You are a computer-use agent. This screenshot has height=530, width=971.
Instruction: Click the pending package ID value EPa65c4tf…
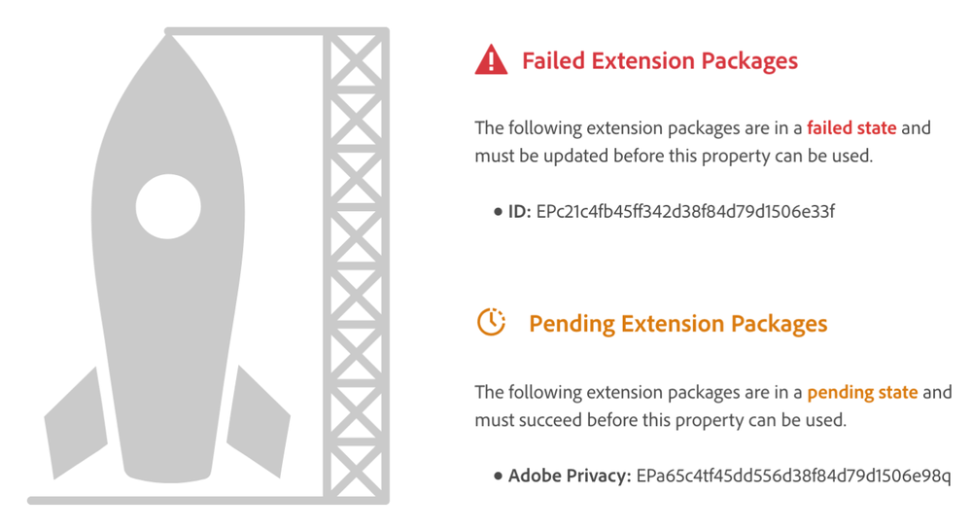point(793,477)
